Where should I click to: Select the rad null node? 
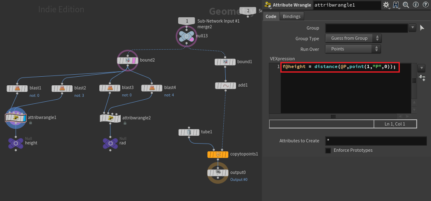110,143
